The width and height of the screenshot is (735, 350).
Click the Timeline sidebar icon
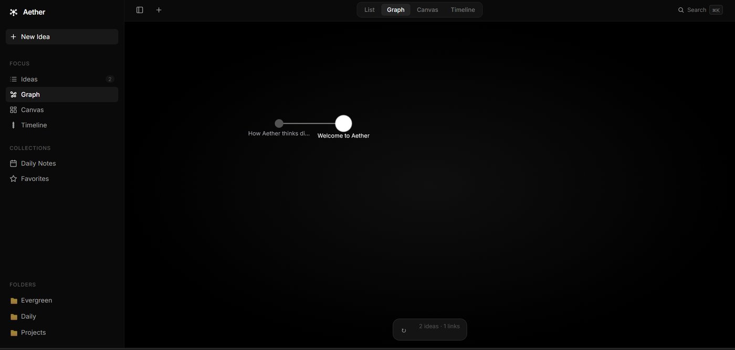[14, 125]
